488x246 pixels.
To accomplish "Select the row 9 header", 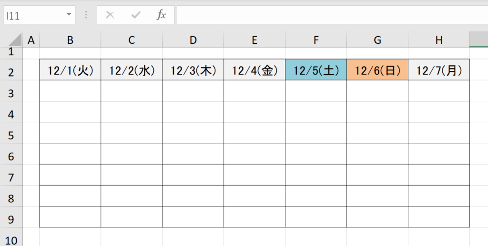I will pos(11,219).
